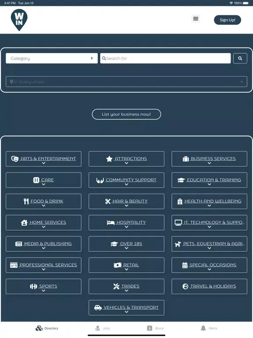Open the HOME SERVICES link
Screen dimensions: 253x338
click(48, 222)
